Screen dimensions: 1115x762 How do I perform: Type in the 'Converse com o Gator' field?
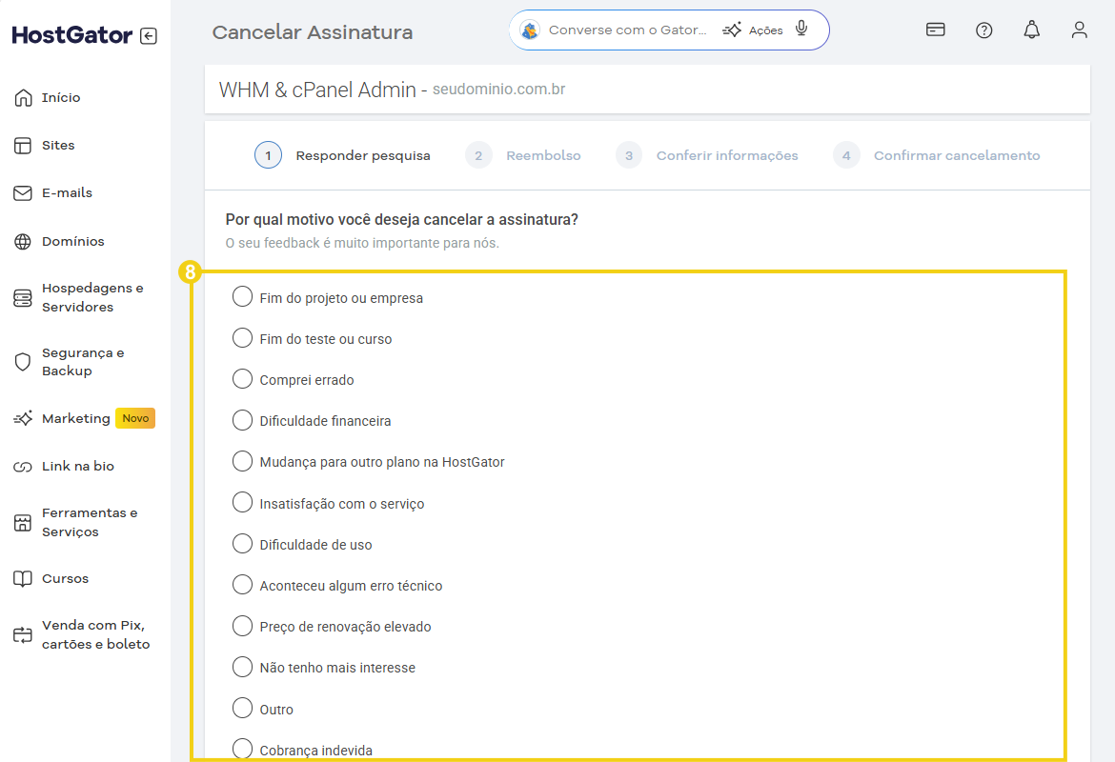click(627, 30)
